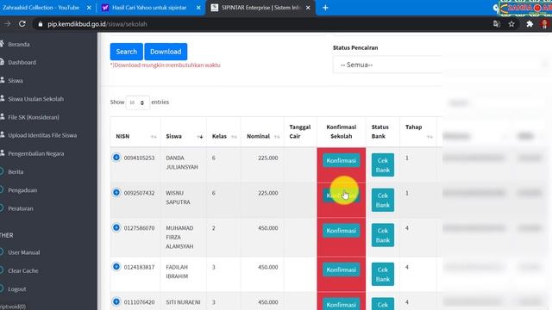Image resolution: width=552 pixels, height=310 pixels.
Task: Expand row details for Siti Nuraeni
Action: (116, 301)
